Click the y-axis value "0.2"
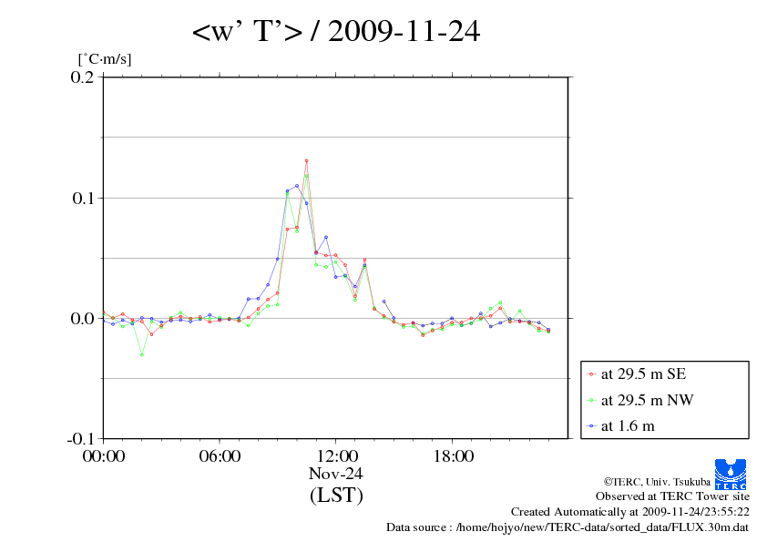 82,77
